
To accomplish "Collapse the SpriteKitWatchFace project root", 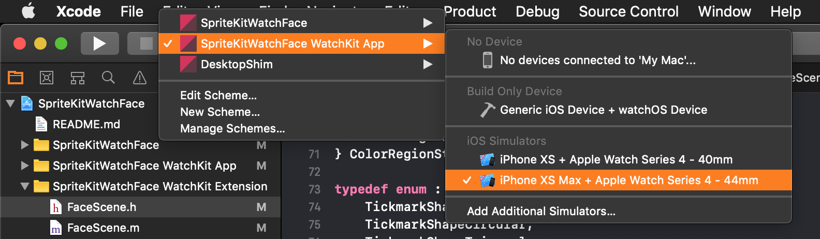I will click(x=10, y=103).
